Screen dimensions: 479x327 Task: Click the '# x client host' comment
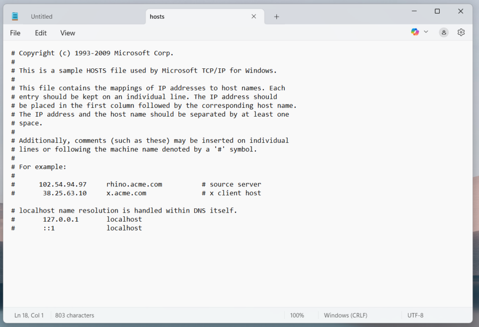pos(231,193)
